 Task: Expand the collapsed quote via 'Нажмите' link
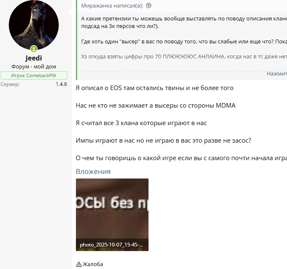pyautogui.click(x=277, y=73)
